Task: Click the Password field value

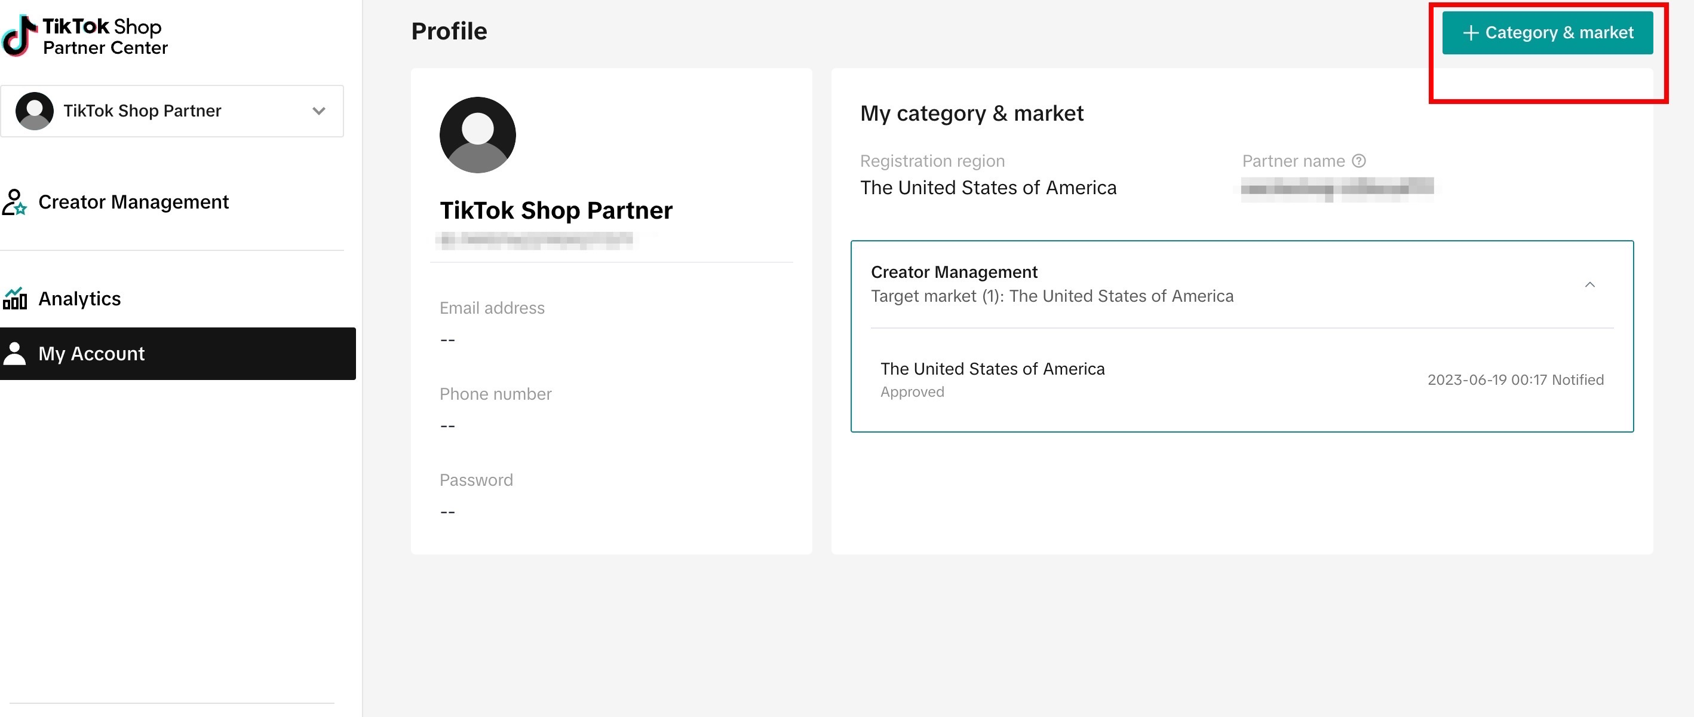Action: click(448, 512)
